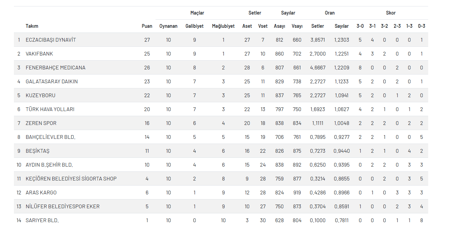Image resolution: width=455 pixels, height=234 pixels.
Task: Select BEŞİKTAŞ in the table
Action: (x=37, y=151)
